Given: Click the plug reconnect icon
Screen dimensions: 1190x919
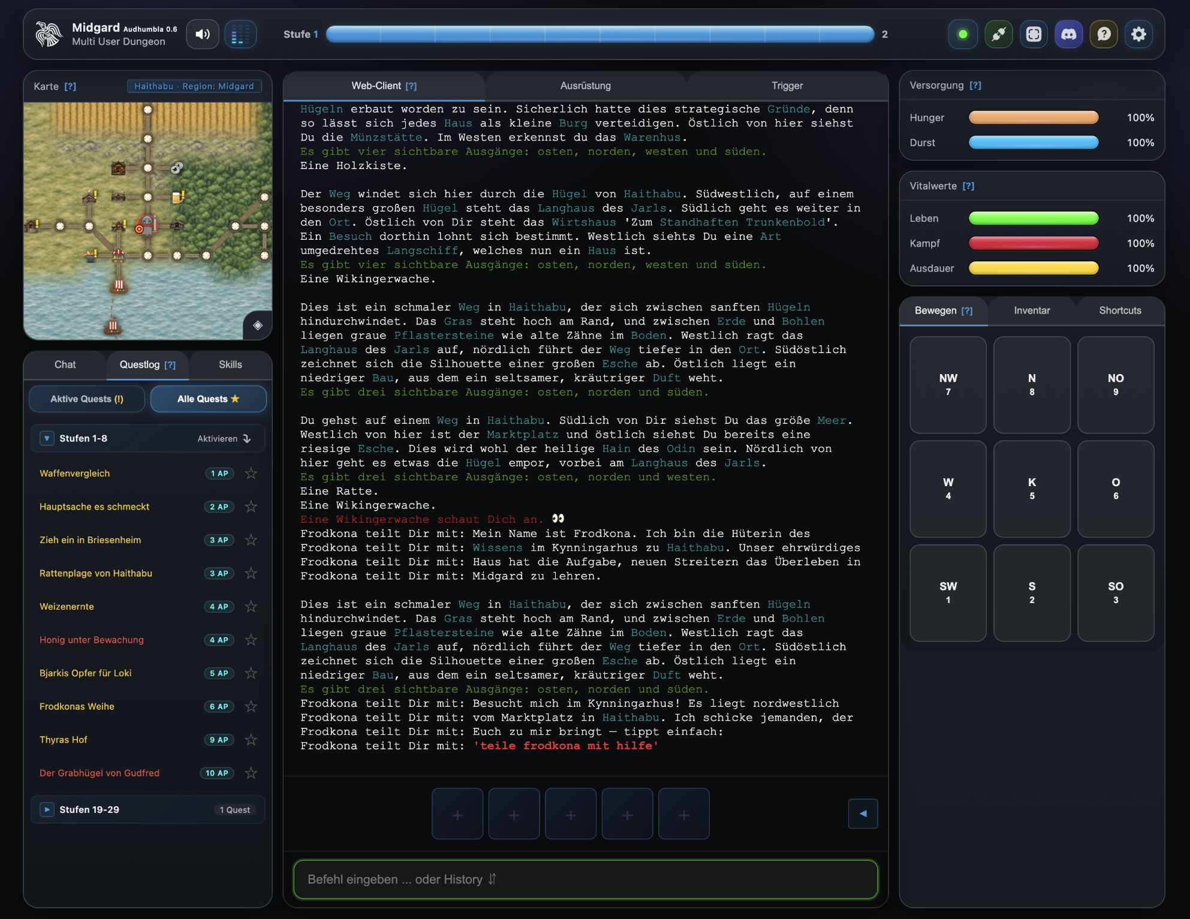Looking at the screenshot, I should tap(999, 34).
